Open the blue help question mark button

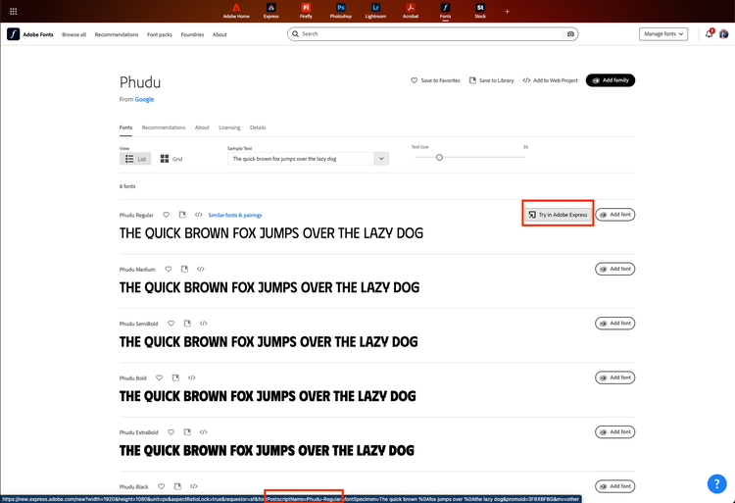(x=716, y=483)
